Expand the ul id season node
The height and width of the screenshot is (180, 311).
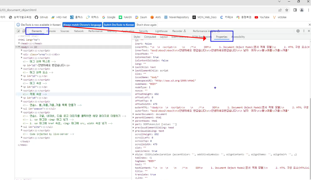coord(22,109)
